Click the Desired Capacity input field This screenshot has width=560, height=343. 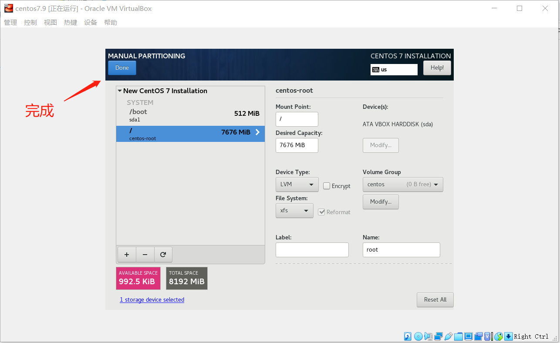(x=297, y=145)
